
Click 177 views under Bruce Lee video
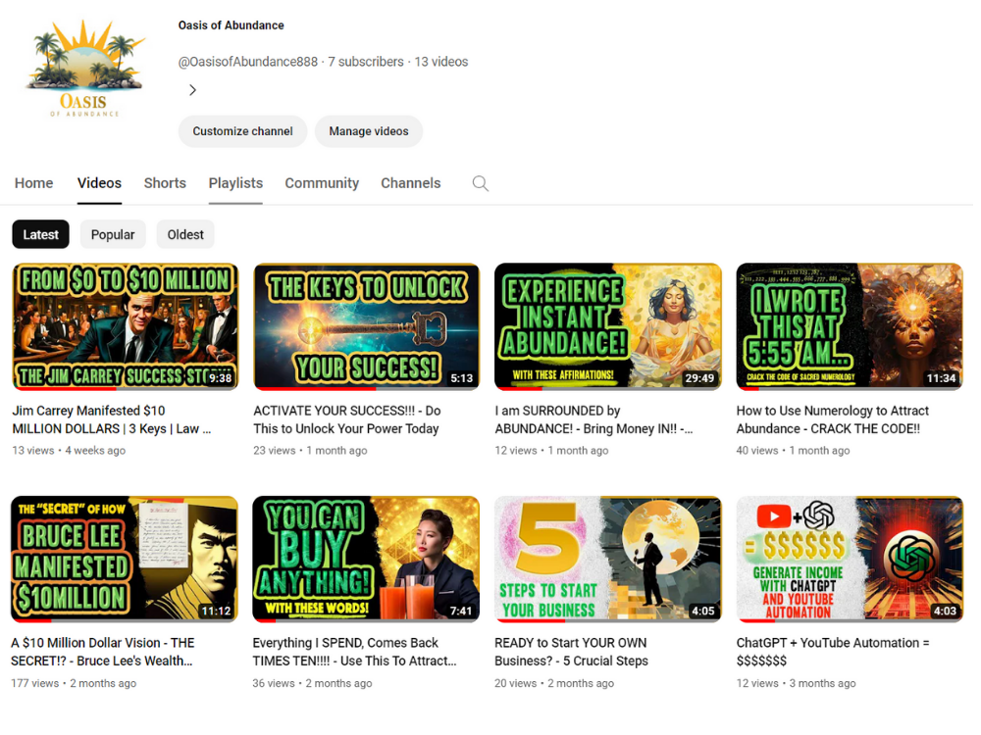tap(35, 683)
